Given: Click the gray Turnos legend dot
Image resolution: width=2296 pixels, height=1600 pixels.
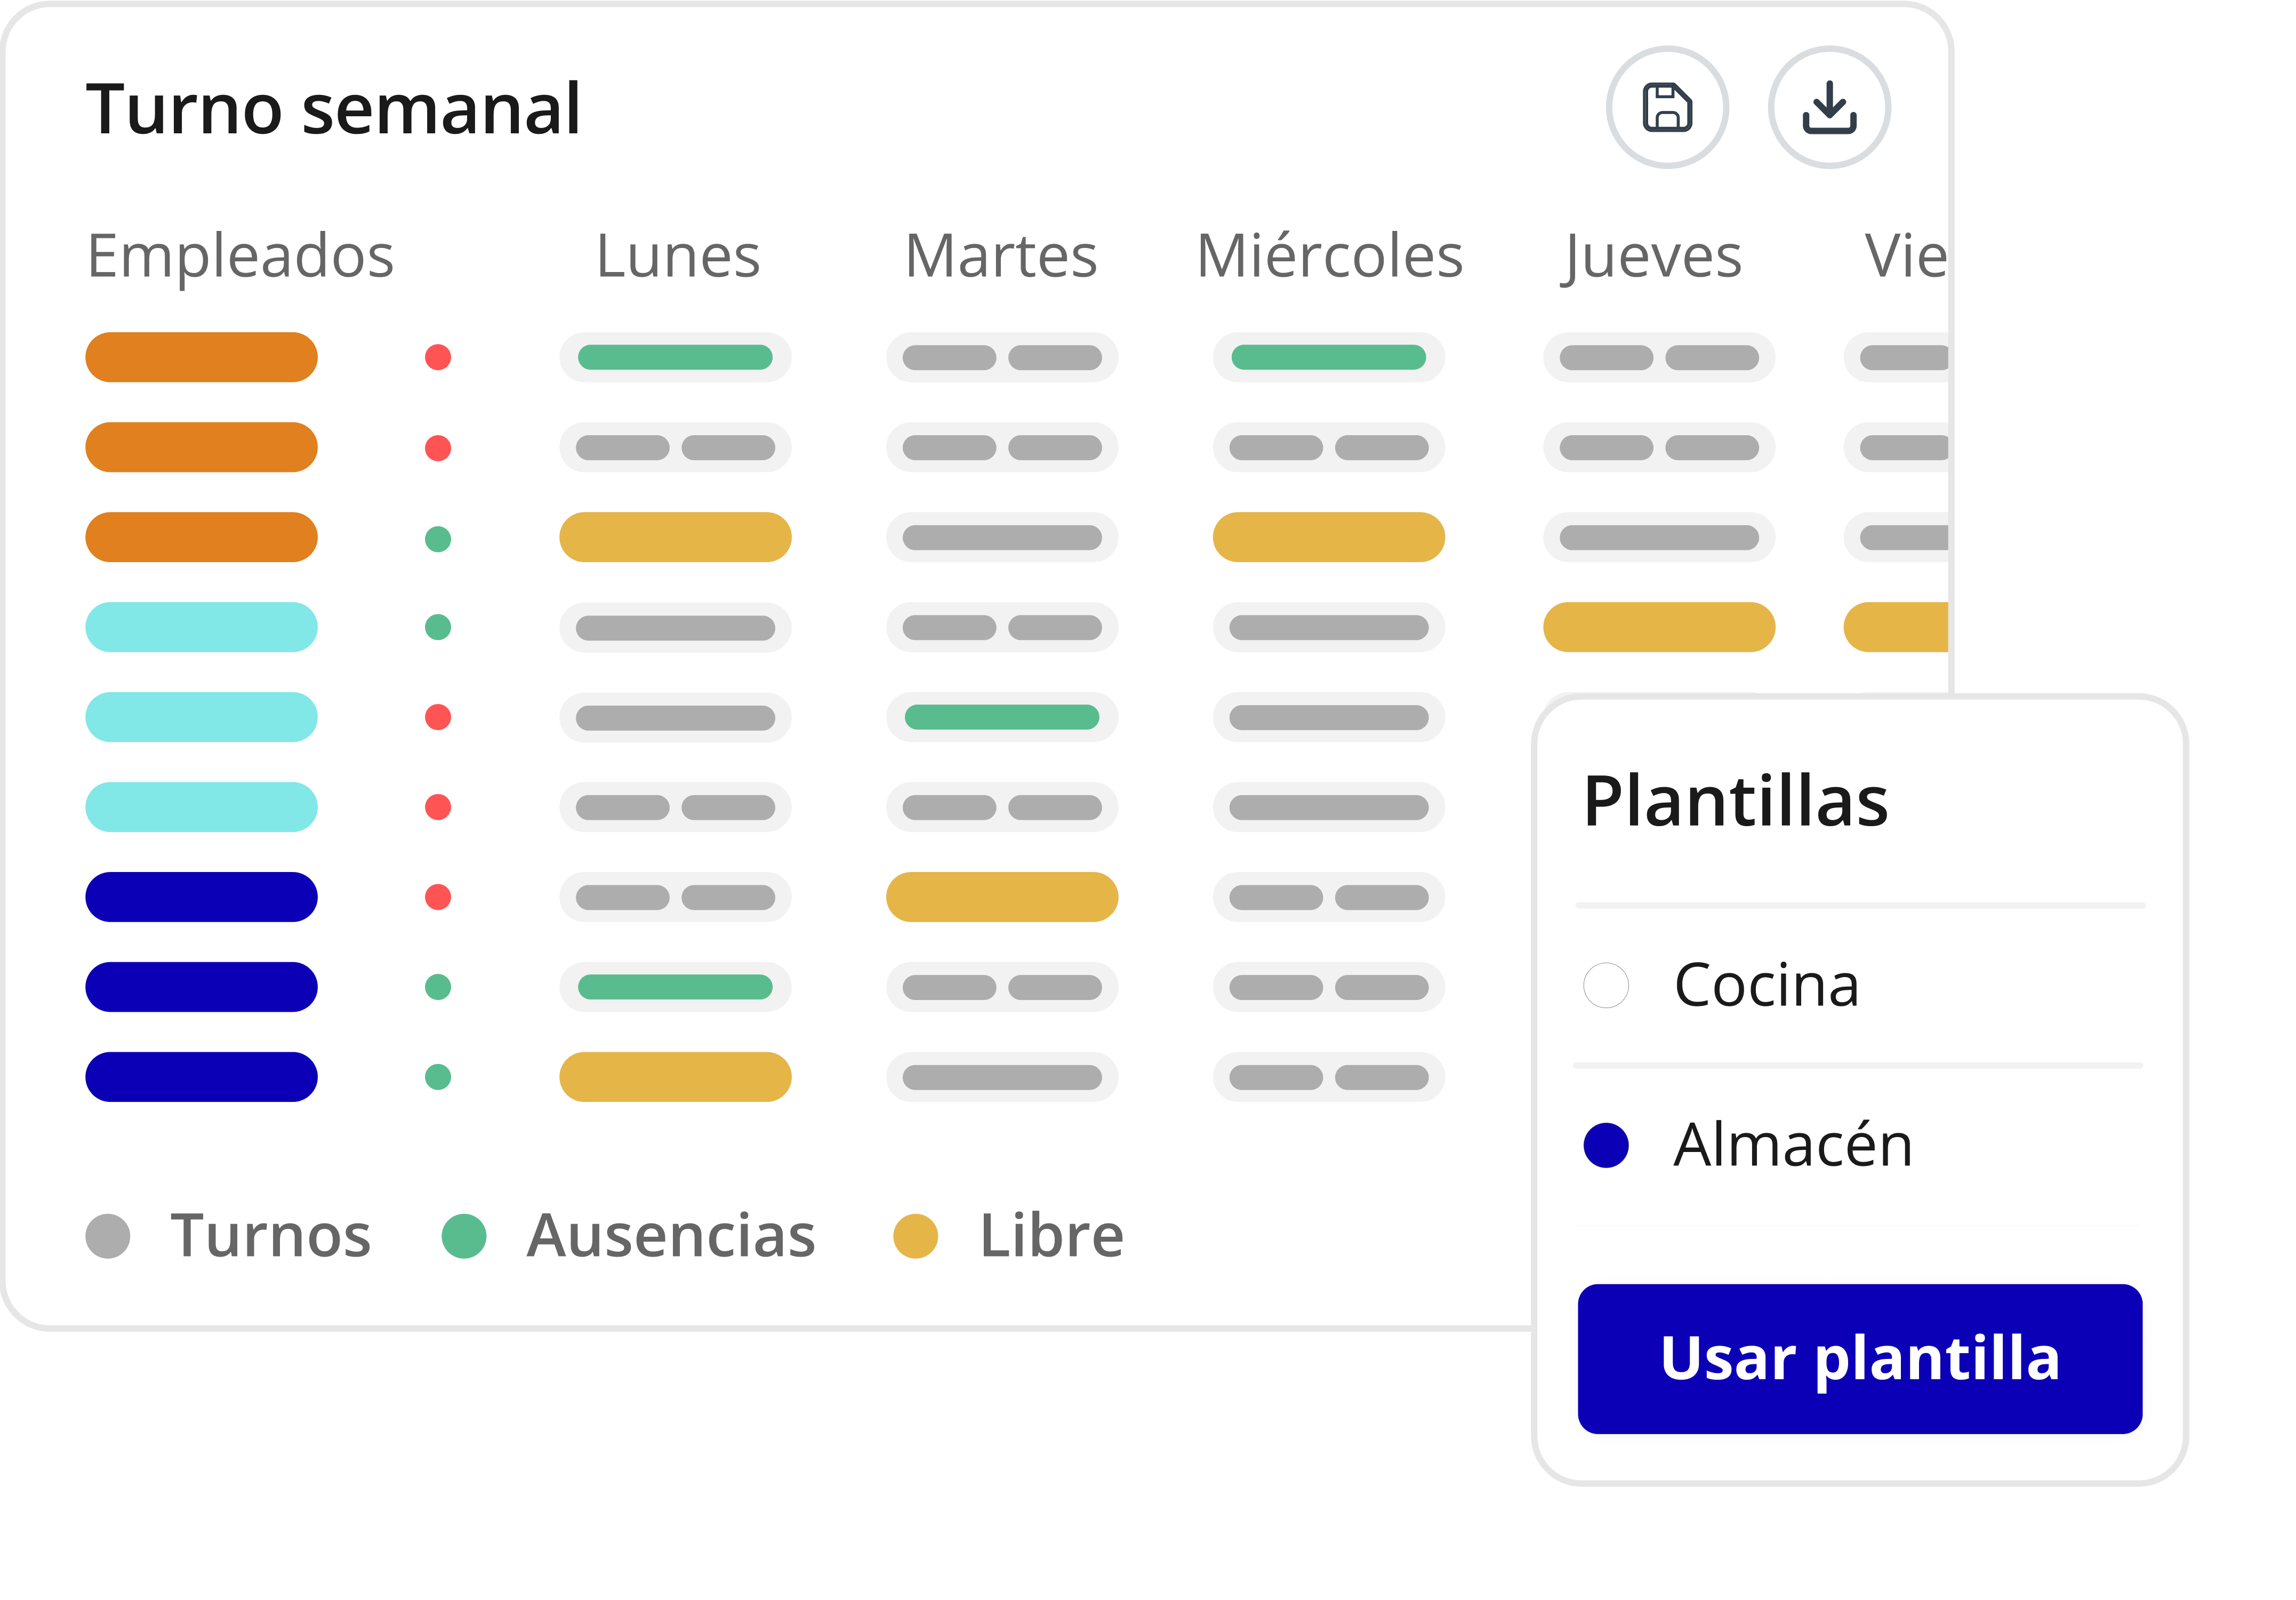Looking at the screenshot, I should [x=108, y=1236].
